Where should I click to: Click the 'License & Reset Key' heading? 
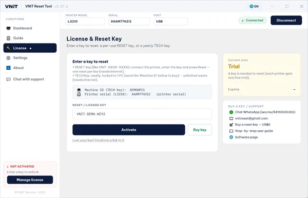click(94, 38)
